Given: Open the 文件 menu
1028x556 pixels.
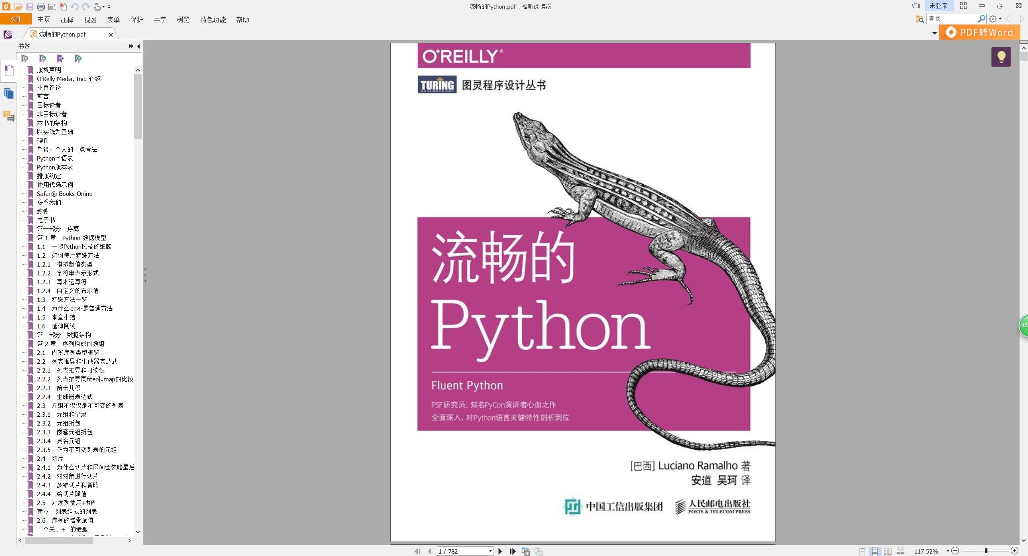Looking at the screenshot, I should (x=16, y=19).
